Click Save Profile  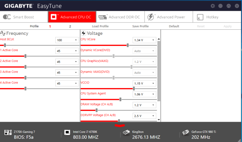140,26
